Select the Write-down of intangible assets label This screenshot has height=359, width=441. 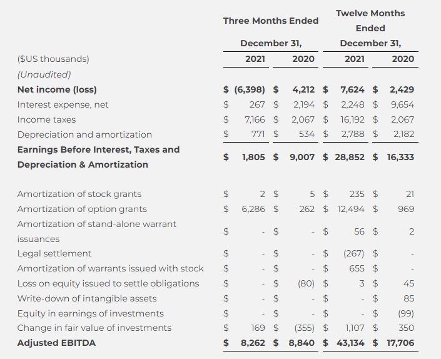coord(87,298)
